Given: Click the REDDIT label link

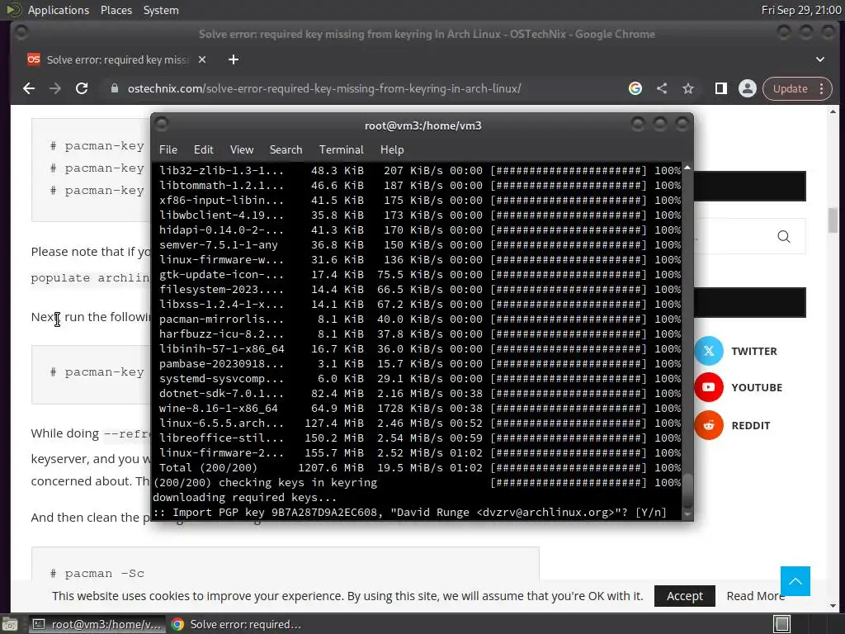Looking at the screenshot, I should pyautogui.click(x=751, y=425).
